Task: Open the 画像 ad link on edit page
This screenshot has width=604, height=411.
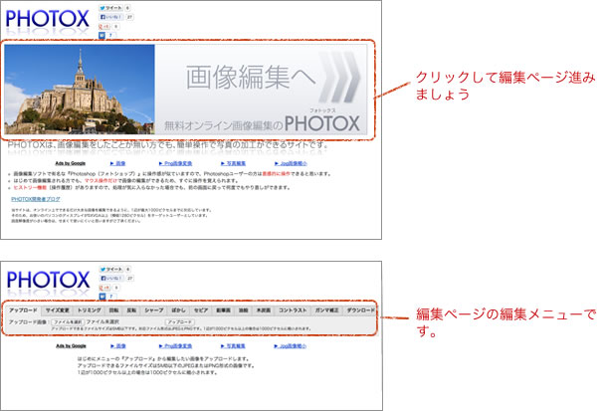Action: [x=117, y=346]
